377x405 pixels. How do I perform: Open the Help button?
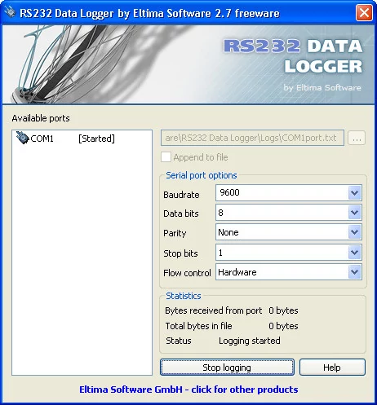[332, 368]
